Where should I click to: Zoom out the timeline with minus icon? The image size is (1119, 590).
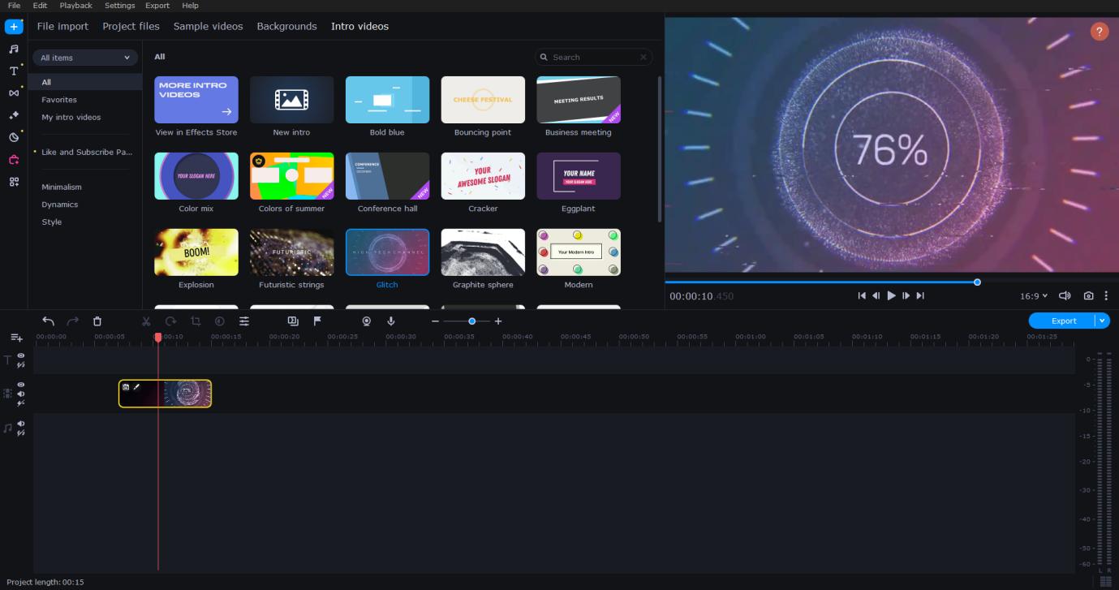click(x=435, y=321)
